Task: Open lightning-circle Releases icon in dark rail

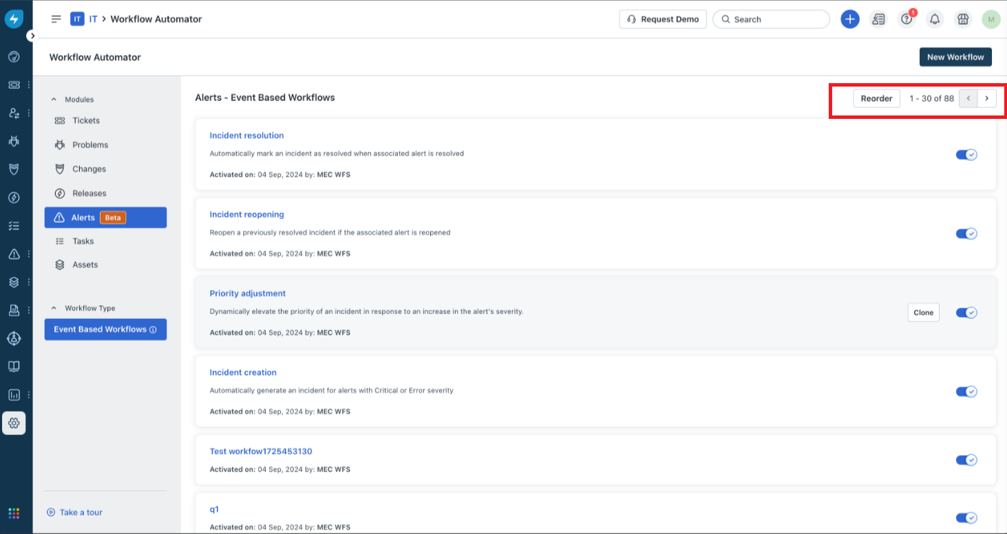Action: [14, 197]
